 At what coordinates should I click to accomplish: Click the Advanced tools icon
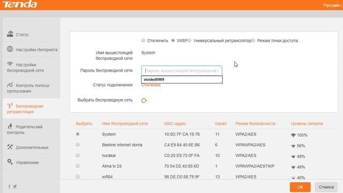pyautogui.click(x=10, y=147)
